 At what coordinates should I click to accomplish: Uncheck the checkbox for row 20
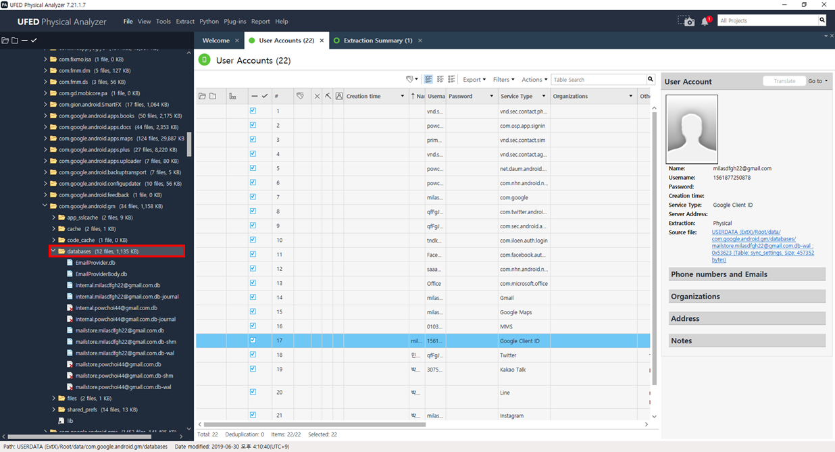tap(253, 392)
